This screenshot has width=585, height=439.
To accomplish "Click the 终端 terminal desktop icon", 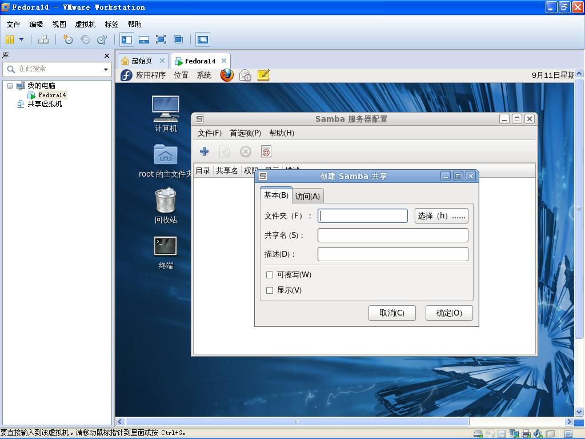I will pyautogui.click(x=166, y=252).
